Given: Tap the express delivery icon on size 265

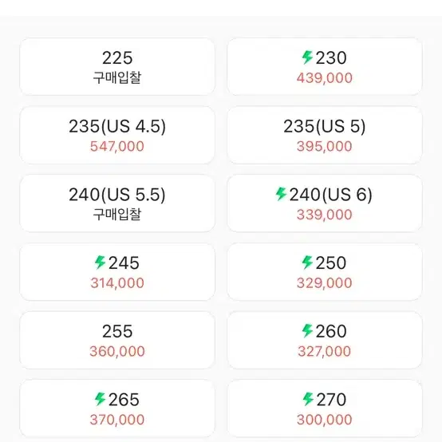Looking at the screenshot, I should pyautogui.click(x=100, y=399).
